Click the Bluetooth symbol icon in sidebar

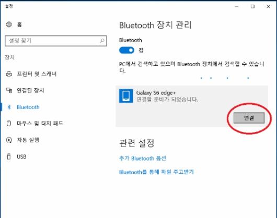coord(9,107)
